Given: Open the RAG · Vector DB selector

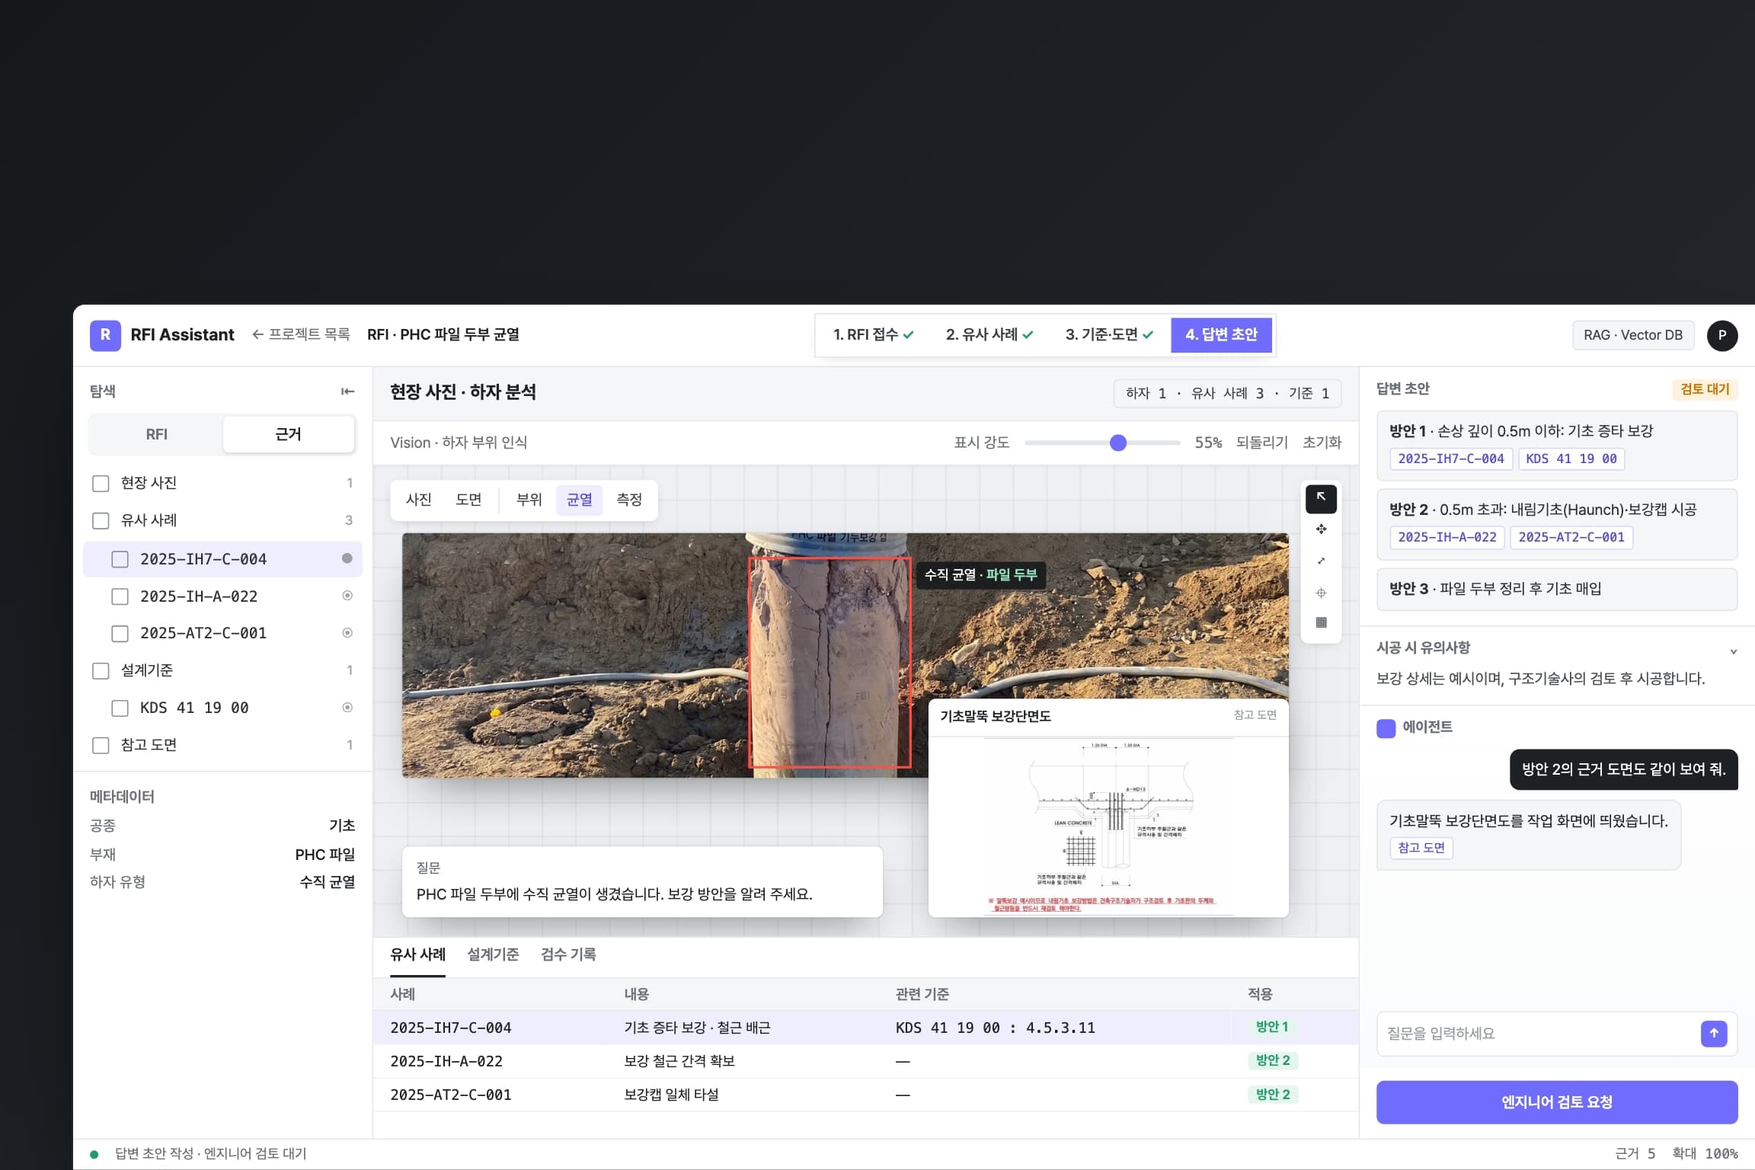Looking at the screenshot, I should [x=1633, y=335].
